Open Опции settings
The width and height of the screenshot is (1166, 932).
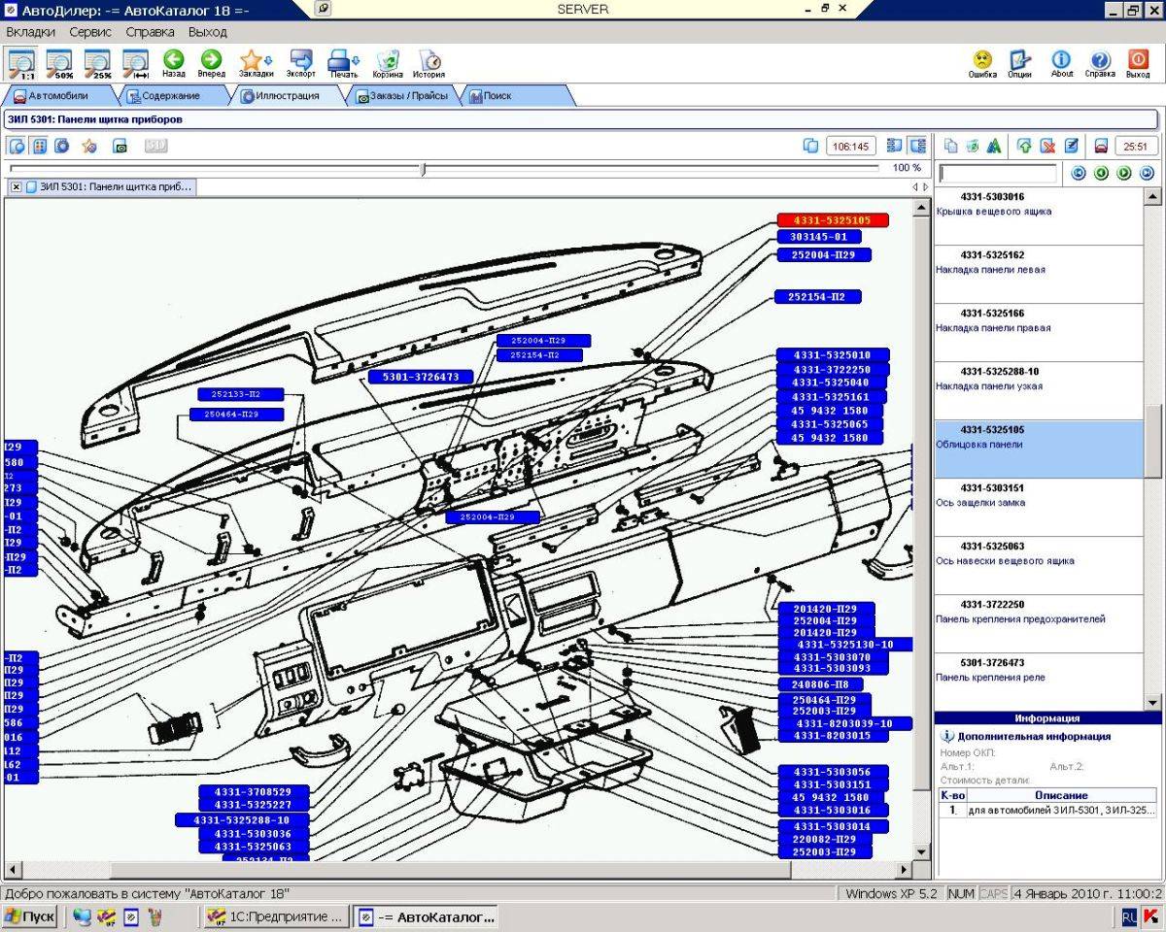tap(1019, 63)
